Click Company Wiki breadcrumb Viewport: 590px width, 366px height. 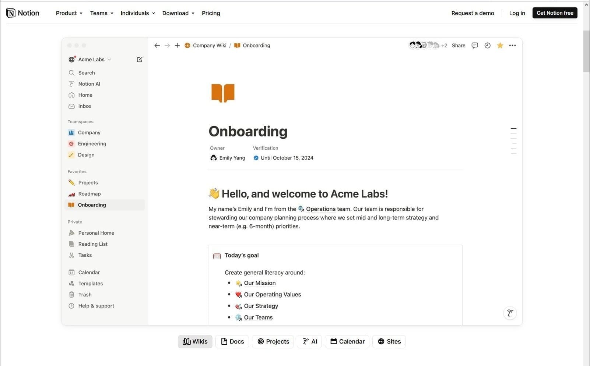[206, 46]
